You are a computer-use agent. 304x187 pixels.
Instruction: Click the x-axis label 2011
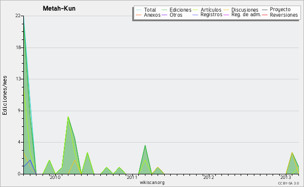pos(132,177)
